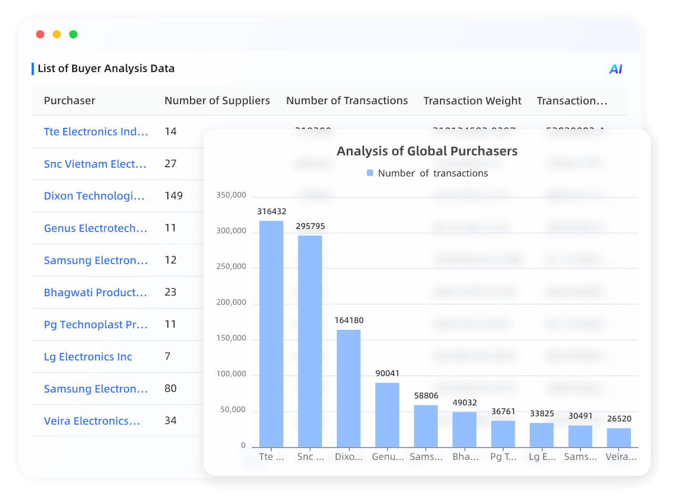Open Tte Electronics Ind purchaser details
Image resolution: width=673 pixels, height=502 pixels.
[96, 132]
